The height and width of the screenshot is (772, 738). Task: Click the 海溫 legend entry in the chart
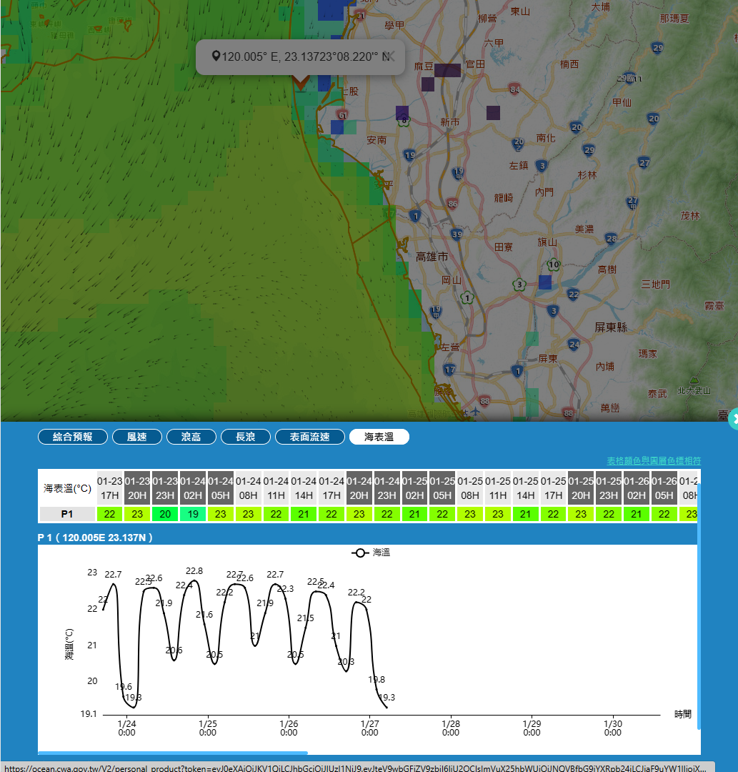(371, 553)
